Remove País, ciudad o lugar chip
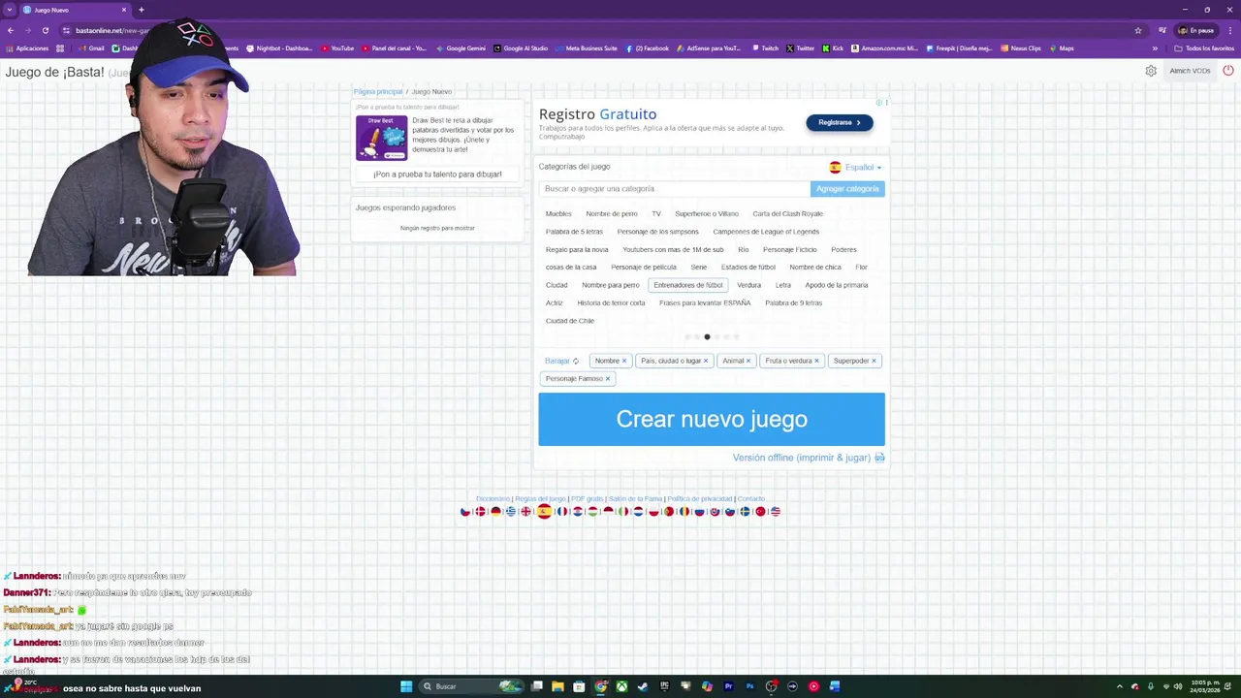The image size is (1241, 698). coord(706,361)
